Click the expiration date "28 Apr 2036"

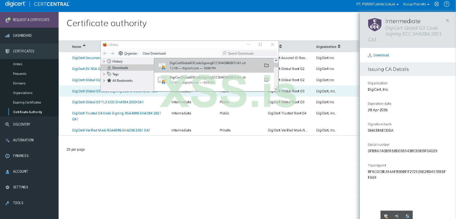pos(378,110)
